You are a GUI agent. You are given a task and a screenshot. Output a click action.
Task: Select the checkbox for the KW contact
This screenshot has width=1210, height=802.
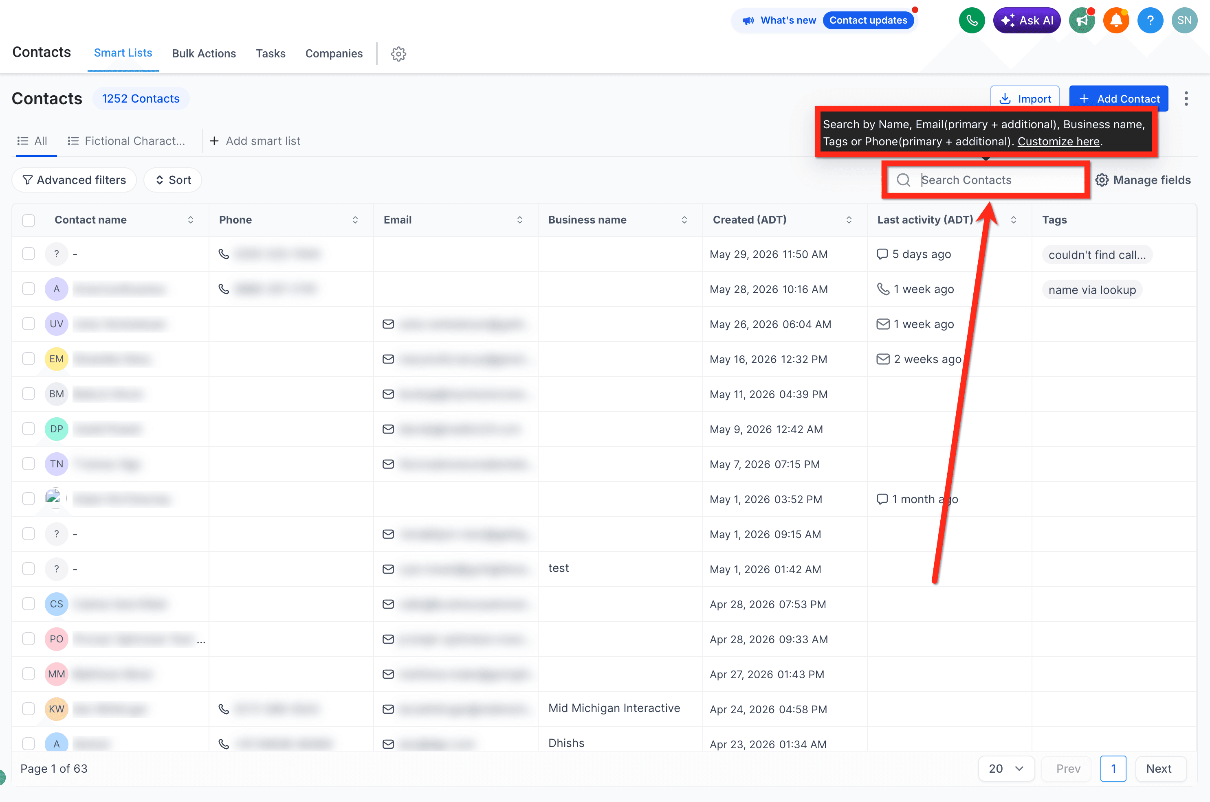click(x=29, y=709)
